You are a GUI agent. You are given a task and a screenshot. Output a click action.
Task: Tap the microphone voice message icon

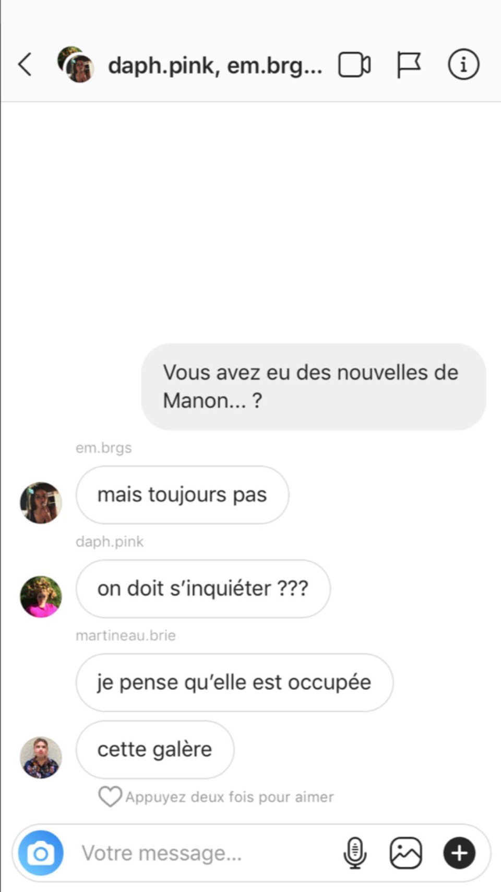tap(355, 853)
